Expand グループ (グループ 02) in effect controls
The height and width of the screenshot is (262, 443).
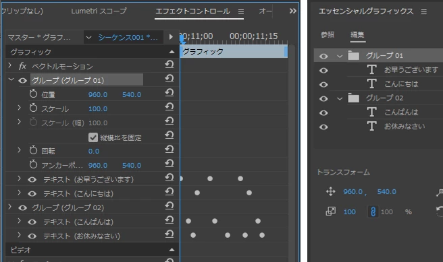pyautogui.click(x=10, y=207)
